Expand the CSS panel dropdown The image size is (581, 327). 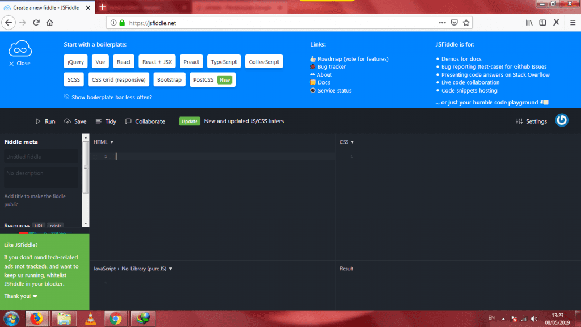pyautogui.click(x=347, y=142)
